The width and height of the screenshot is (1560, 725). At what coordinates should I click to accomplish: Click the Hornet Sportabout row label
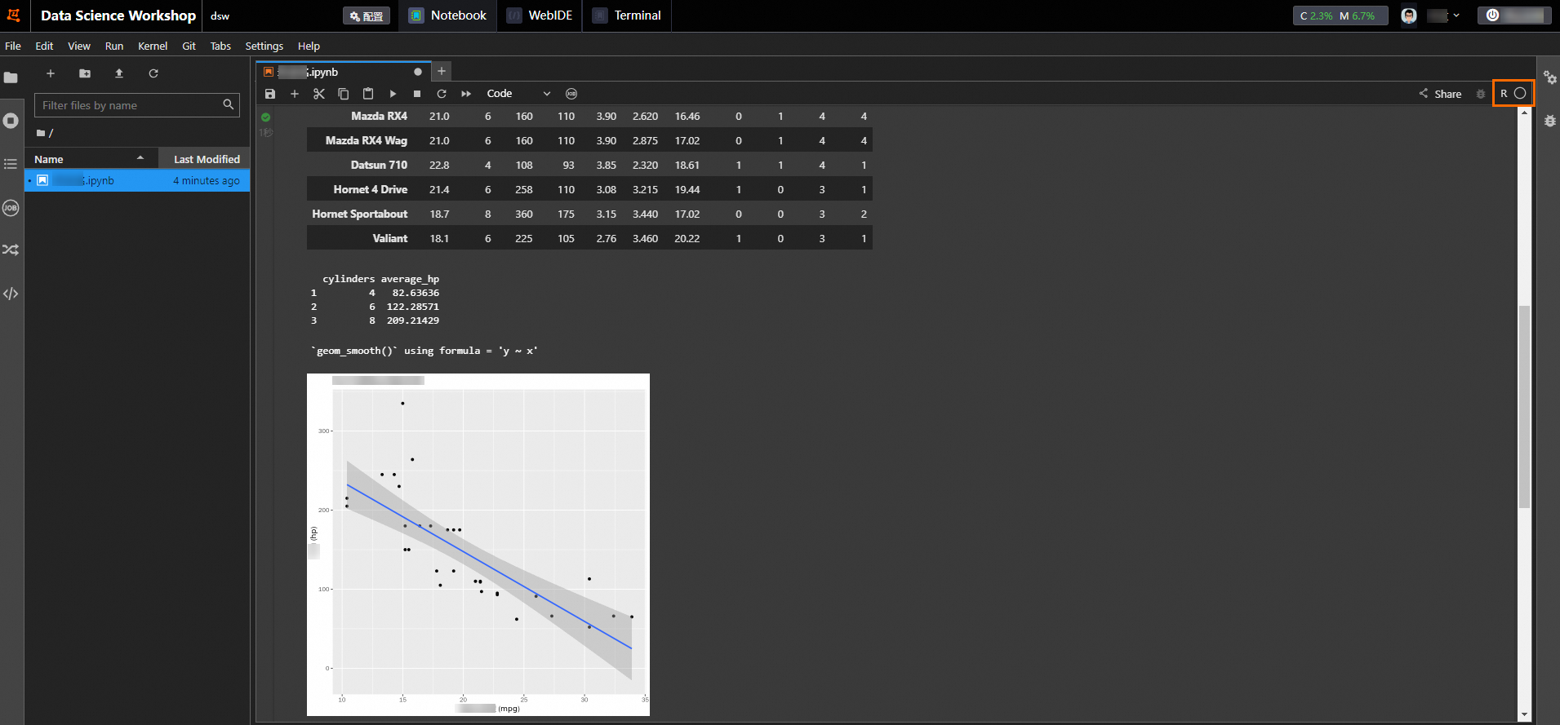tap(360, 214)
